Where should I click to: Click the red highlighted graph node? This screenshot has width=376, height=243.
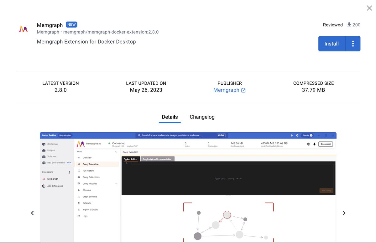227,215
